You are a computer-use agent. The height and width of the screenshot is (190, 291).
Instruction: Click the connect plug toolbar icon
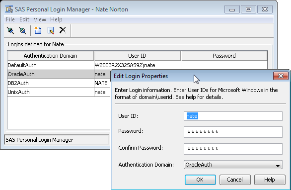point(10,30)
